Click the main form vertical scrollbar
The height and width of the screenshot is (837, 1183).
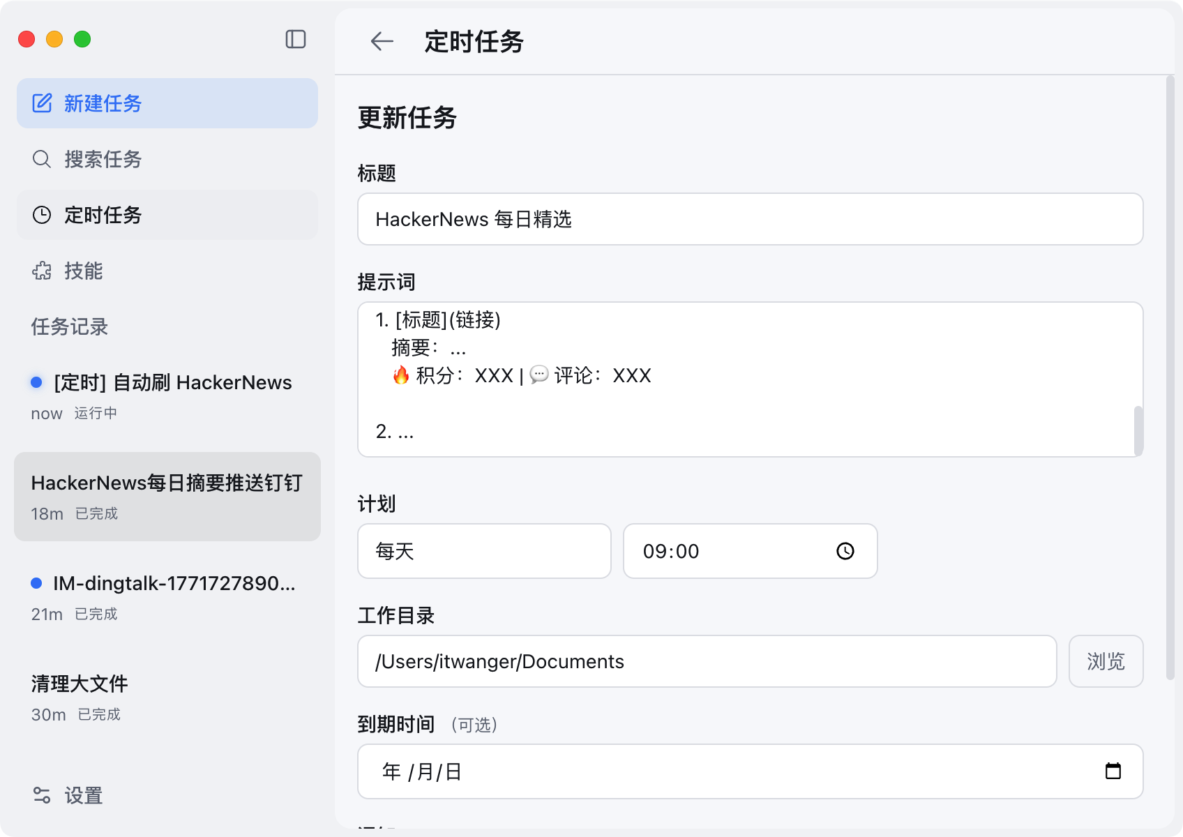pyautogui.click(x=1170, y=377)
